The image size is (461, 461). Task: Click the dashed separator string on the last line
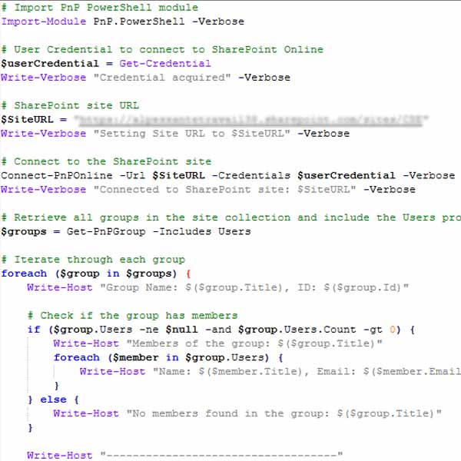point(221,456)
